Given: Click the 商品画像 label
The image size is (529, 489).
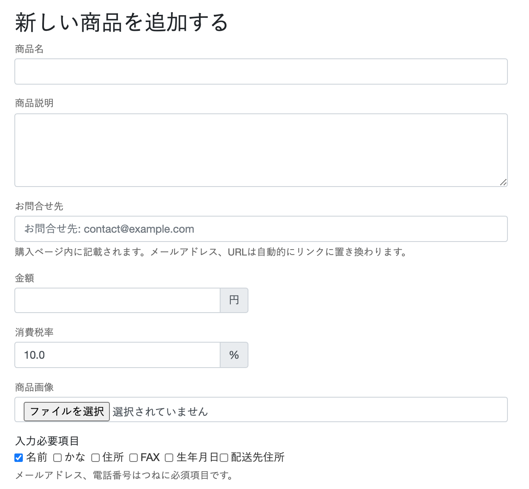Looking at the screenshot, I should point(34,387).
